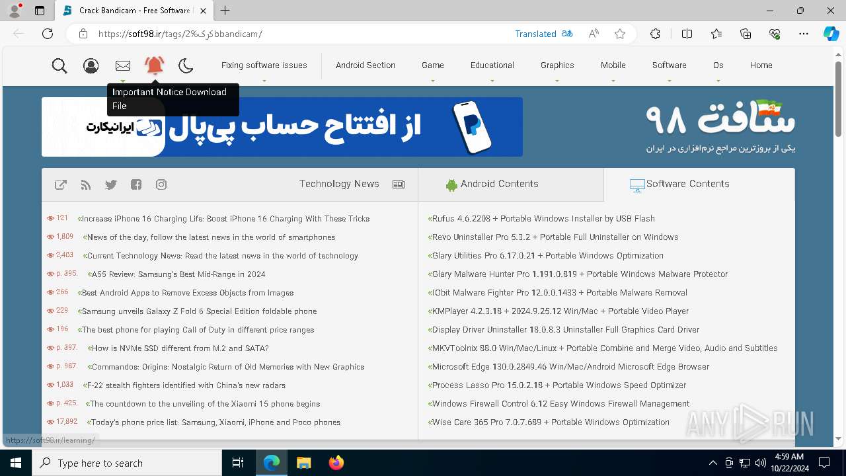Image resolution: width=846 pixels, height=476 pixels.
Task: Open the Collections icon
Action: pos(746,34)
